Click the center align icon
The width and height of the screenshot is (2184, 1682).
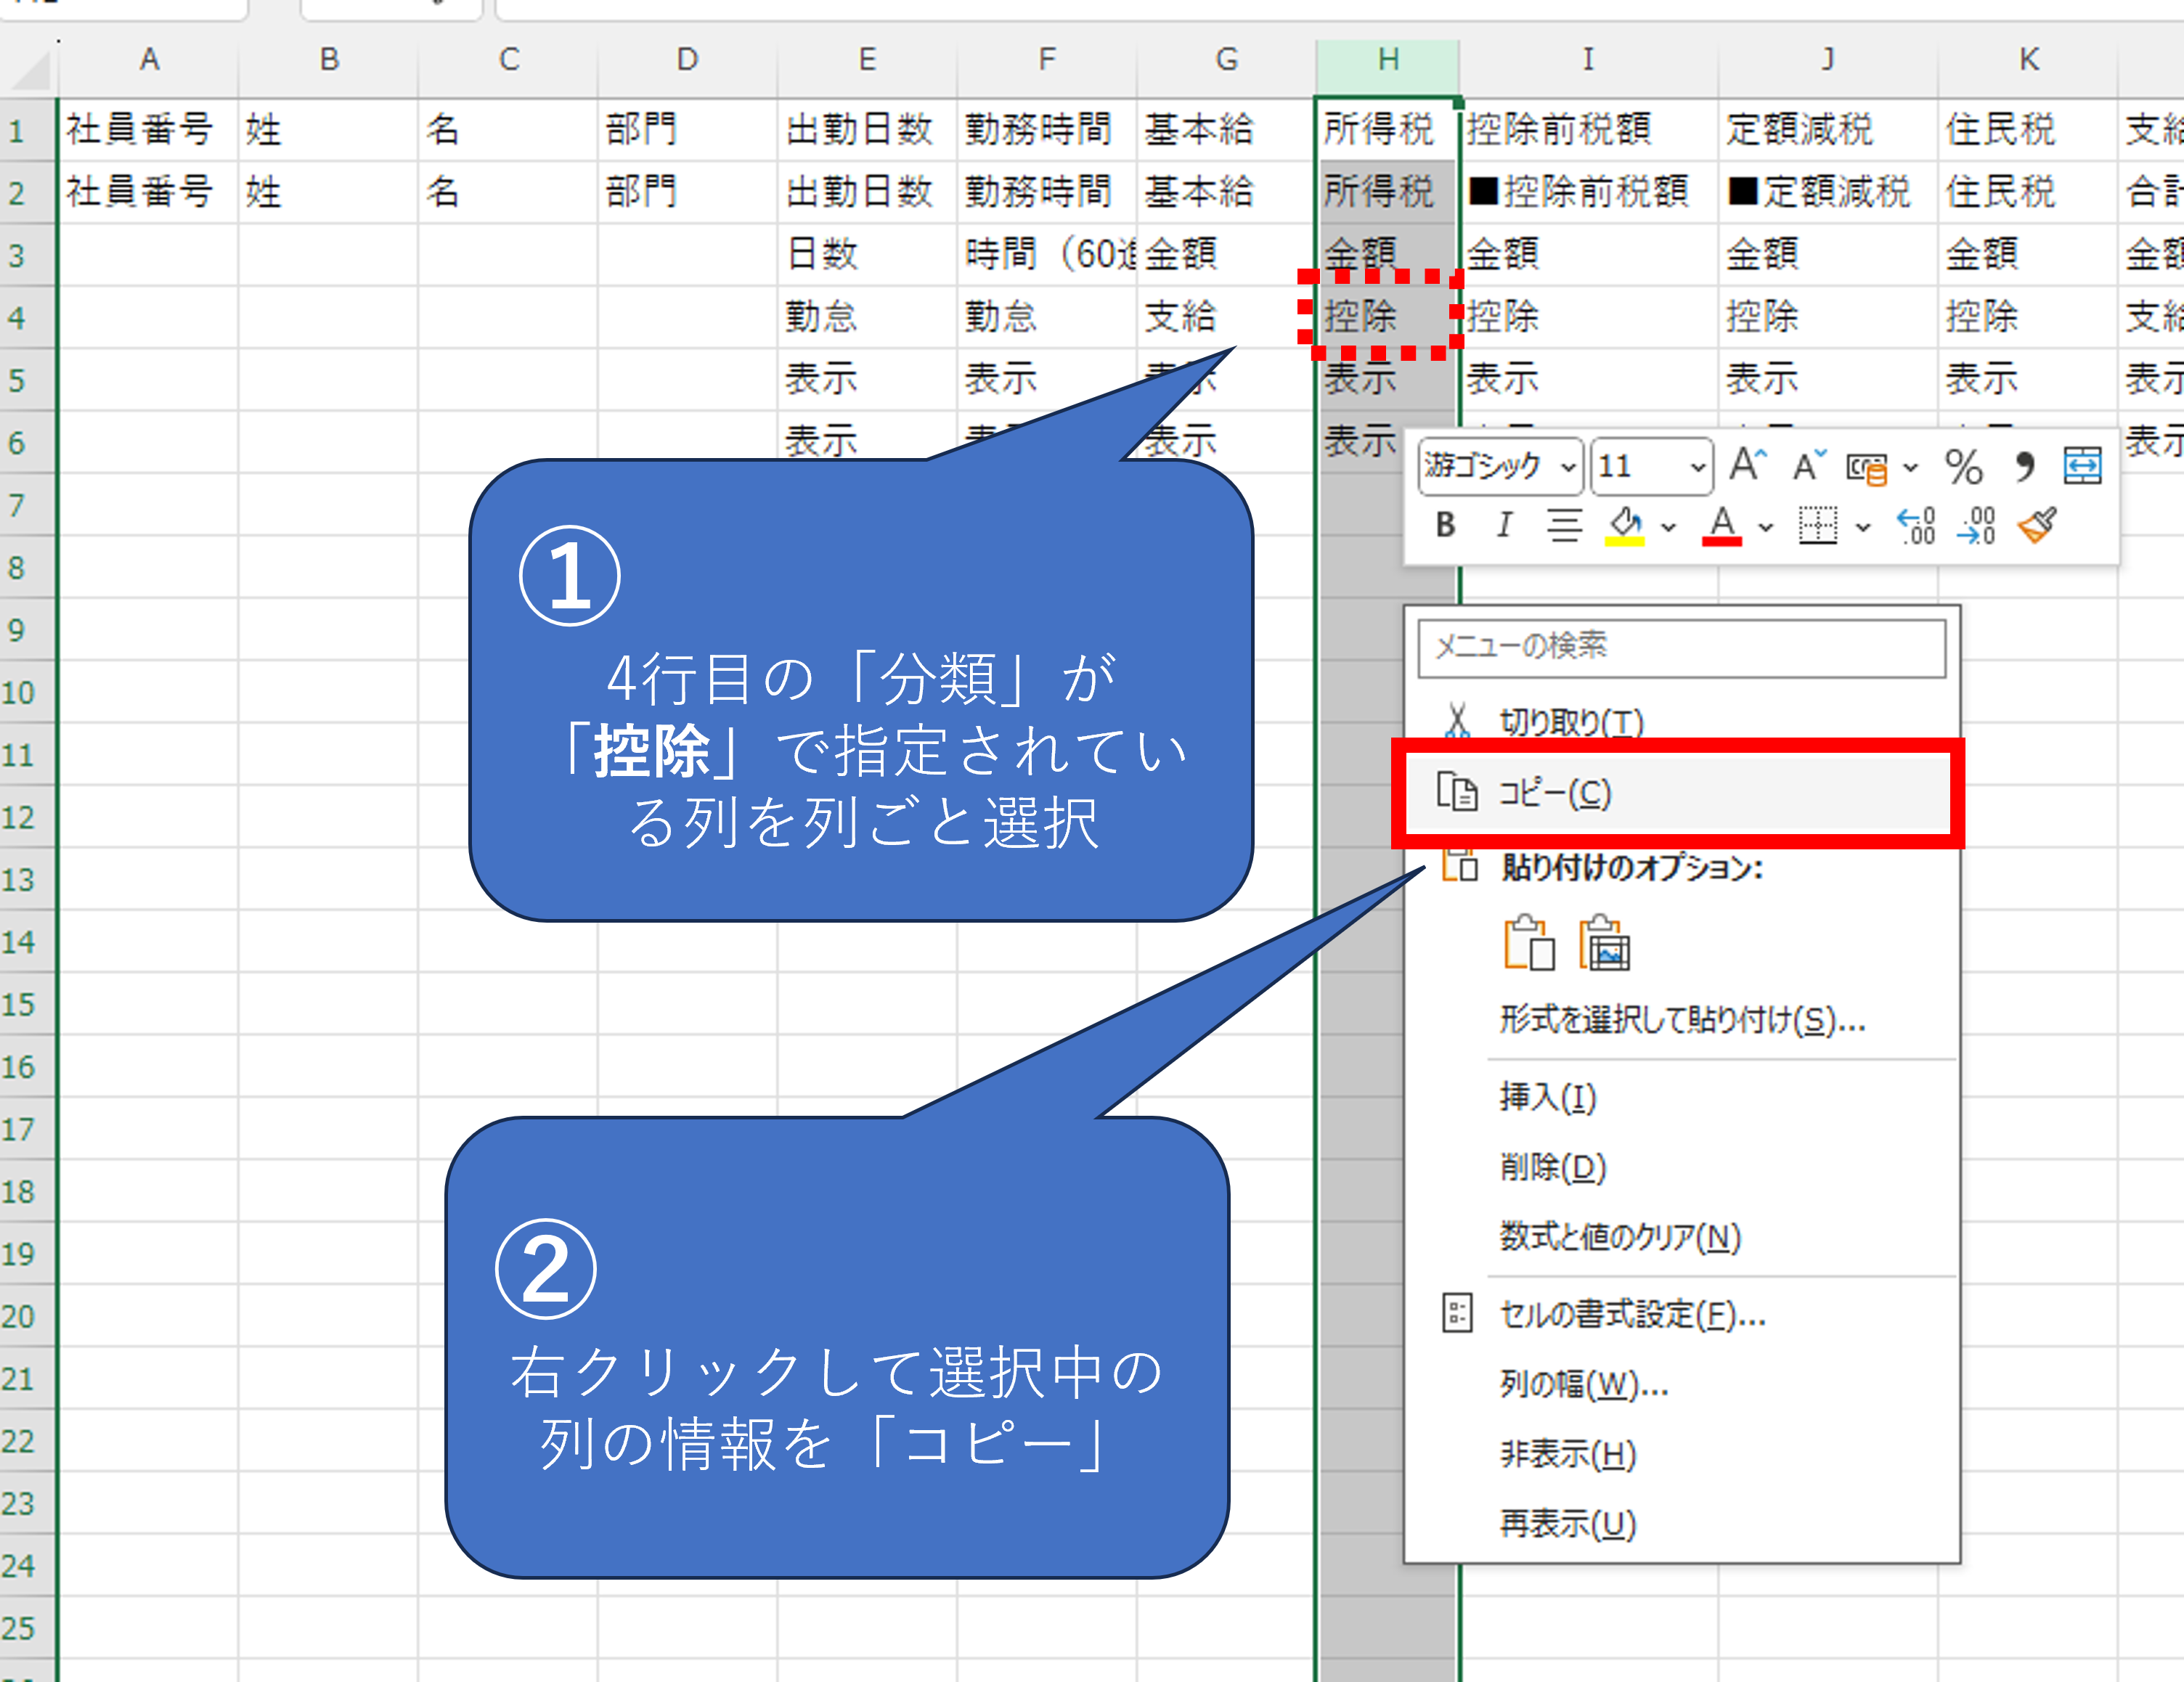1564,525
